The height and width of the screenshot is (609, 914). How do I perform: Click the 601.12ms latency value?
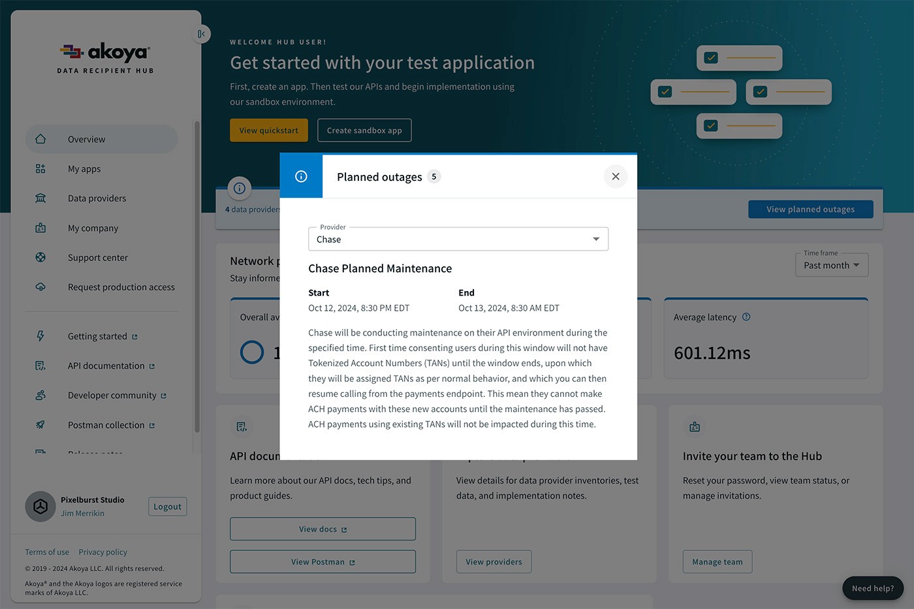click(x=712, y=353)
